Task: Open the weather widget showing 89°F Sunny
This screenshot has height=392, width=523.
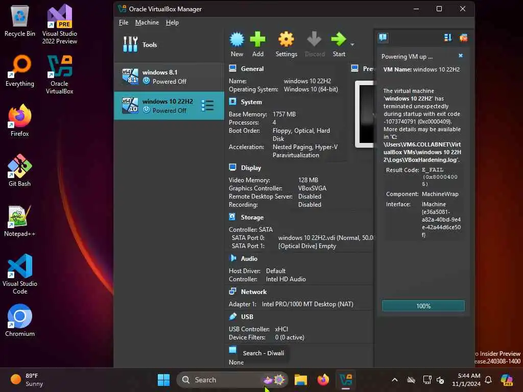Action: pos(27,380)
